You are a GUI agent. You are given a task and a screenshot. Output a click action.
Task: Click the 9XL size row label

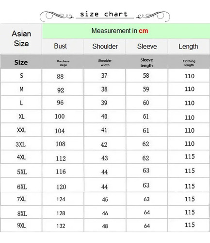[x=21, y=226]
